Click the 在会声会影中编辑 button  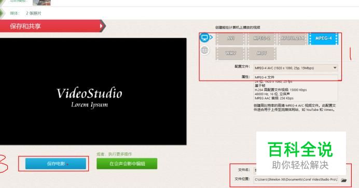pyautogui.click(x=127, y=164)
